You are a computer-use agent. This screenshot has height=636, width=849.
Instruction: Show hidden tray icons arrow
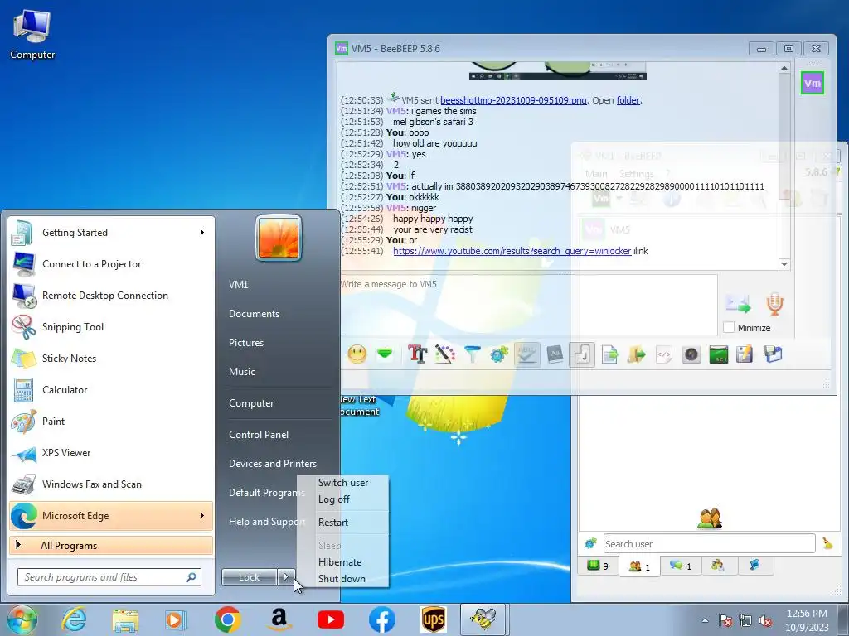tap(705, 619)
